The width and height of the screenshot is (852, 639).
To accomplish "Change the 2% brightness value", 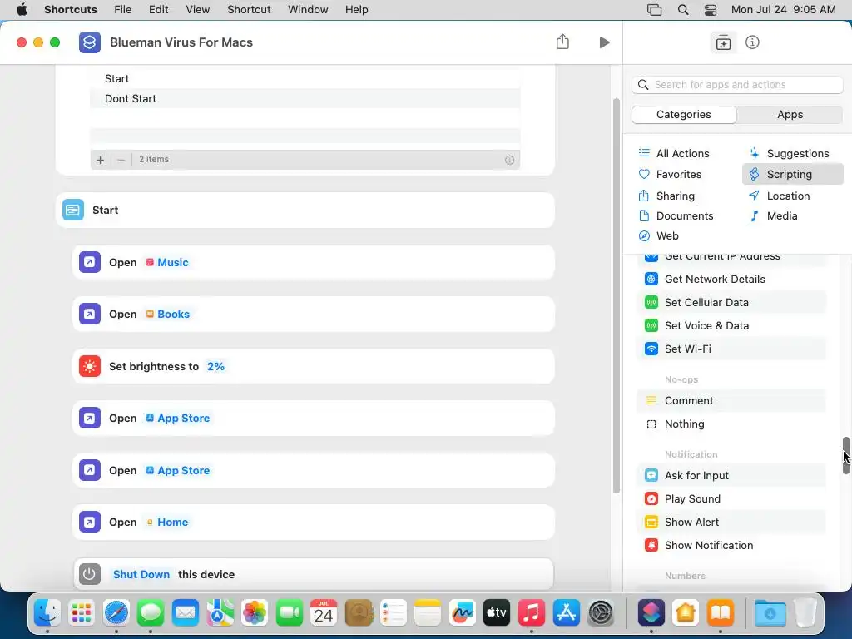I will coord(215,366).
